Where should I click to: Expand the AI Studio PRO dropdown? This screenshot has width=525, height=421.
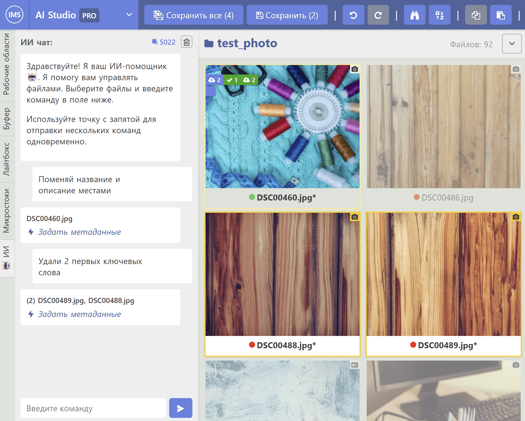click(129, 15)
